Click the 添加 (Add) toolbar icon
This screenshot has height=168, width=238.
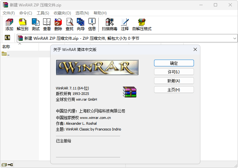coord(9,24)
